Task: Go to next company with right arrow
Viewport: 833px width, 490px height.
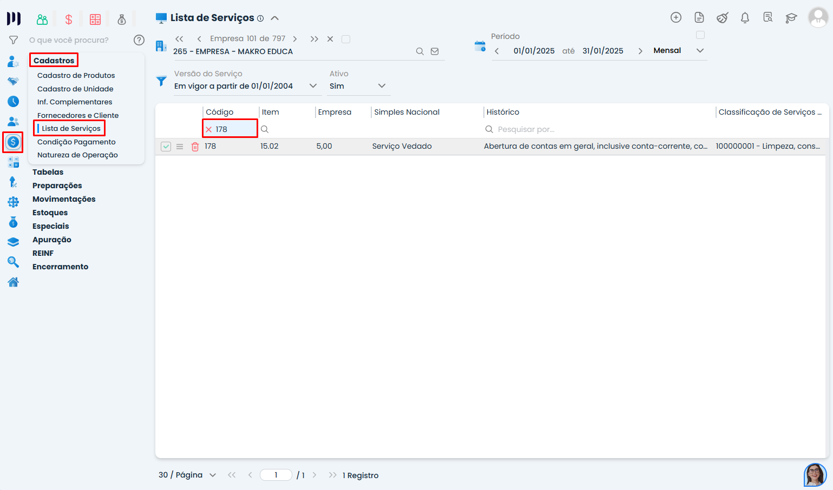Action: click(295, 39)
